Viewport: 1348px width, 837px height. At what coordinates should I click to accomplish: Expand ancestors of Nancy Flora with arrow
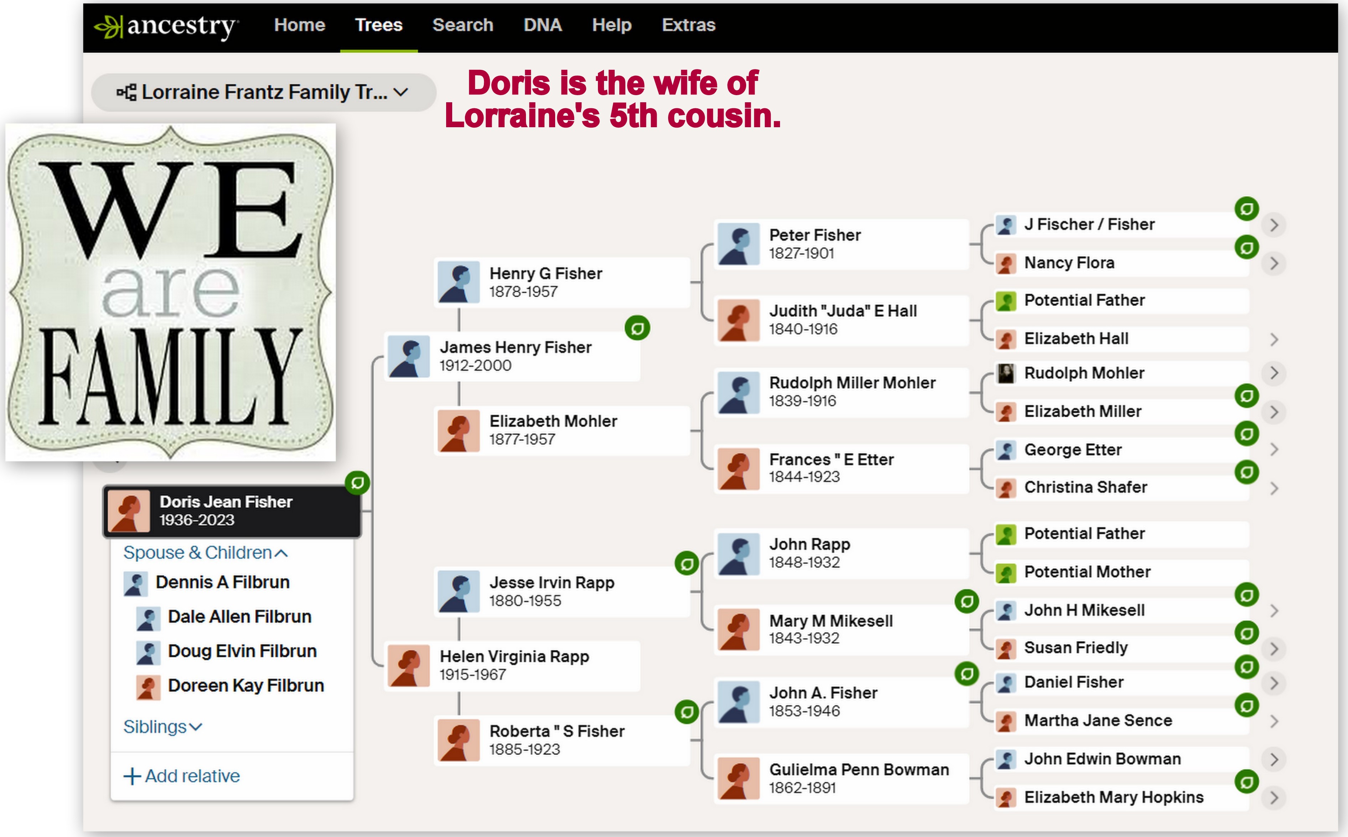pos(1274,264)
